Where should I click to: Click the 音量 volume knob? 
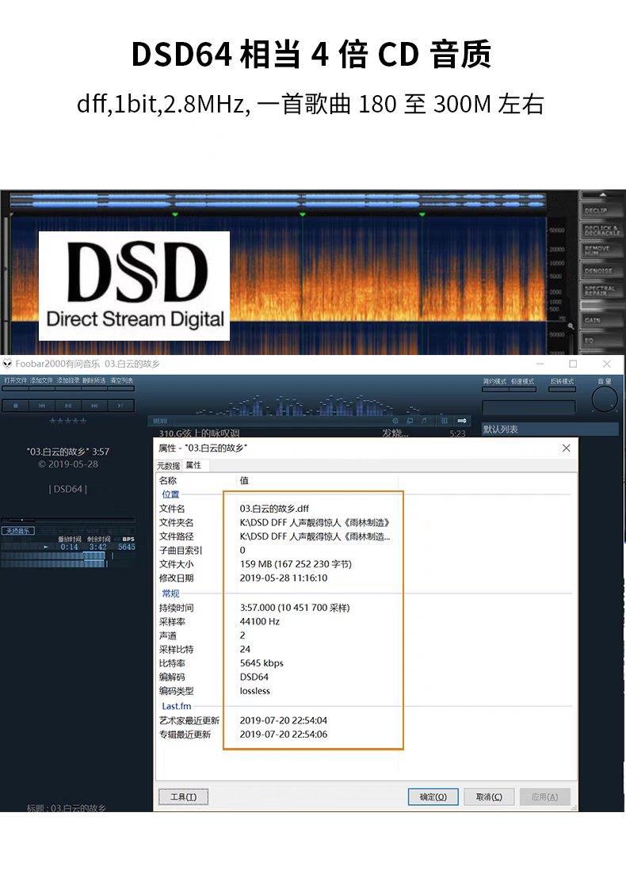point(605,399)
